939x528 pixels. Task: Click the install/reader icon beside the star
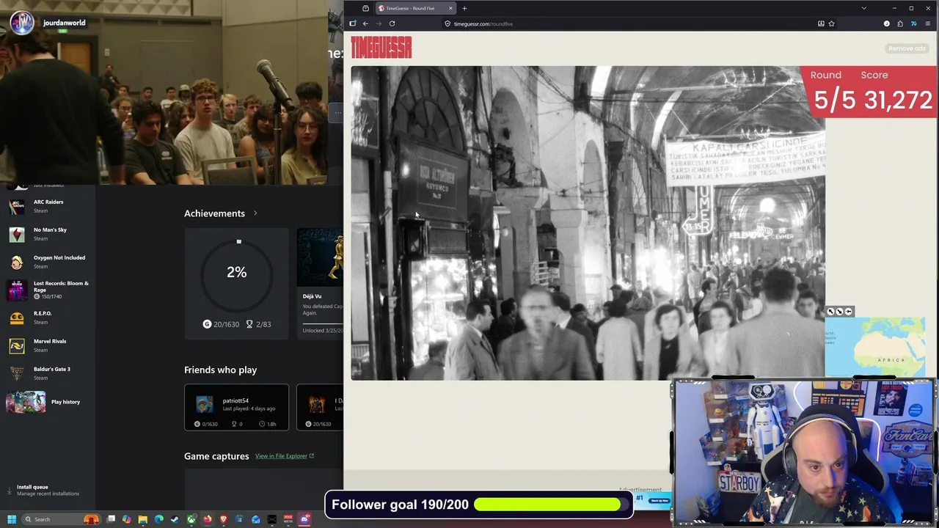tap(821, 23)
